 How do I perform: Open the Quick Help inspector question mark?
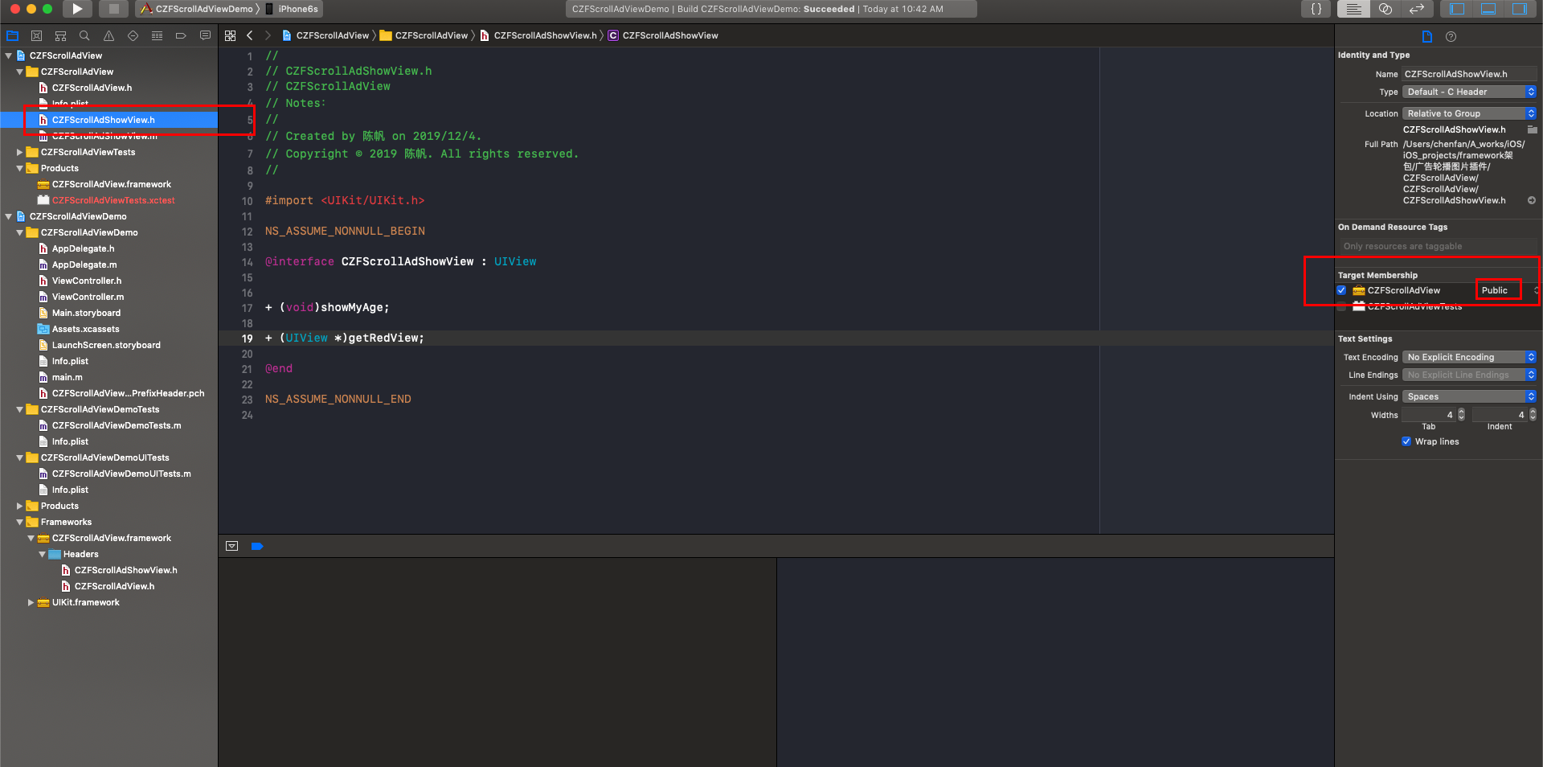1451,36
